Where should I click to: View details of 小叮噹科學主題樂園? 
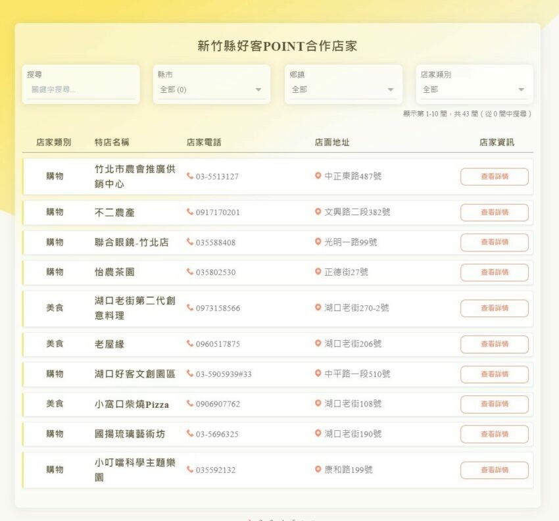point(494,470)
